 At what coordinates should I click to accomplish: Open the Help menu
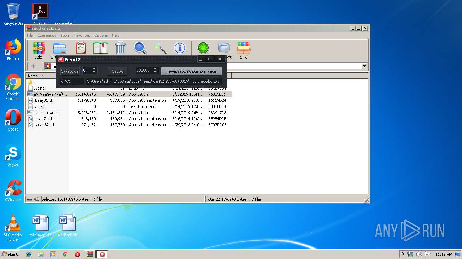[x=115, y=35]
